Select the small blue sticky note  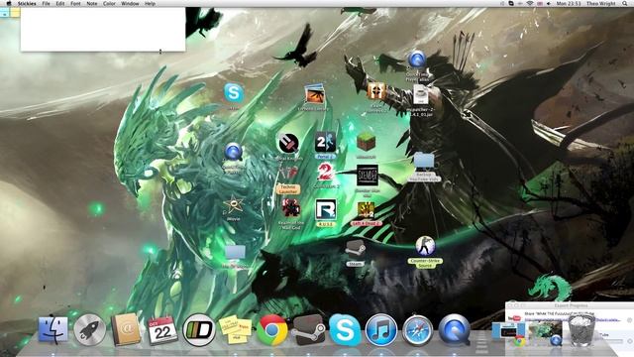(x=4, y=13)
